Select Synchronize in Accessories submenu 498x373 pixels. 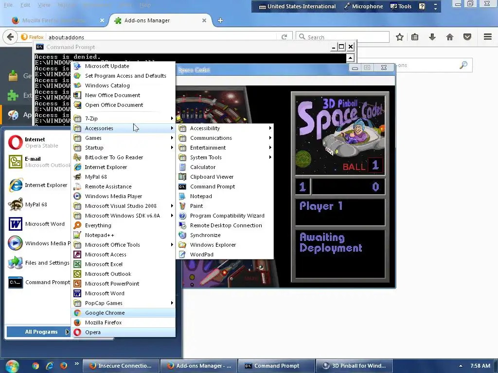click(225, 235)
